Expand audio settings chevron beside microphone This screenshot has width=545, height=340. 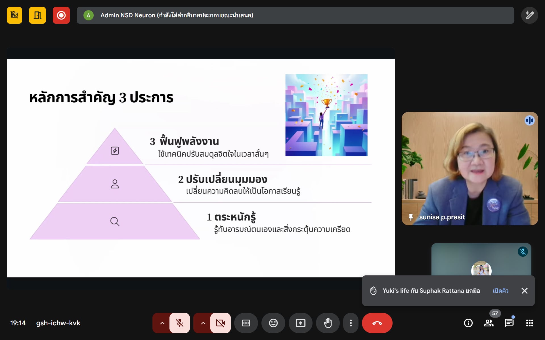(x=162, y=323)
